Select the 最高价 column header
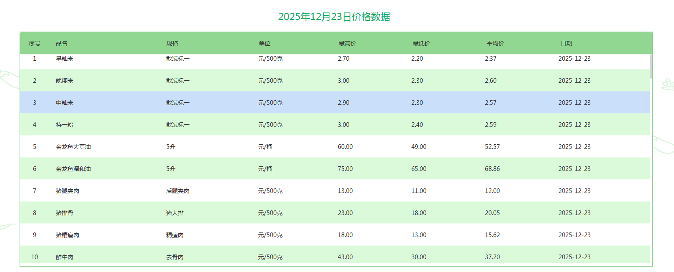The width and height of the screenshot is (674, 272). tap(347, 43)
